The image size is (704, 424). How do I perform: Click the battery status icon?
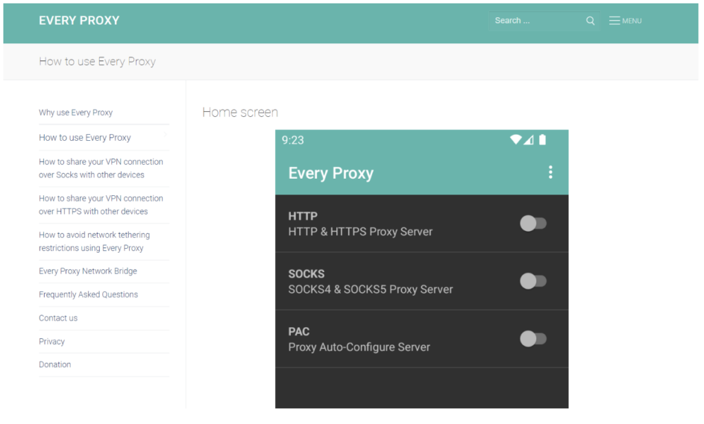click(542, 140)
